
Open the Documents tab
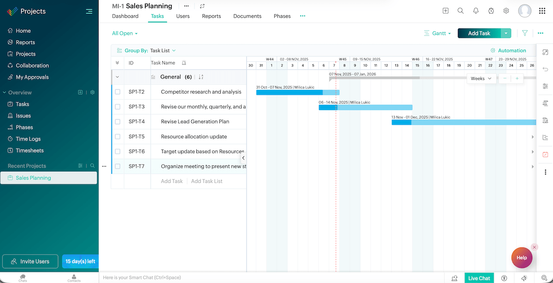[x=247, y=16]
